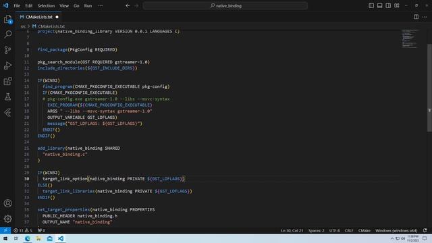The width and height of the screenshot is (432, 243).
Task: Go back with the navigation arrow
Action: point(128,5)
